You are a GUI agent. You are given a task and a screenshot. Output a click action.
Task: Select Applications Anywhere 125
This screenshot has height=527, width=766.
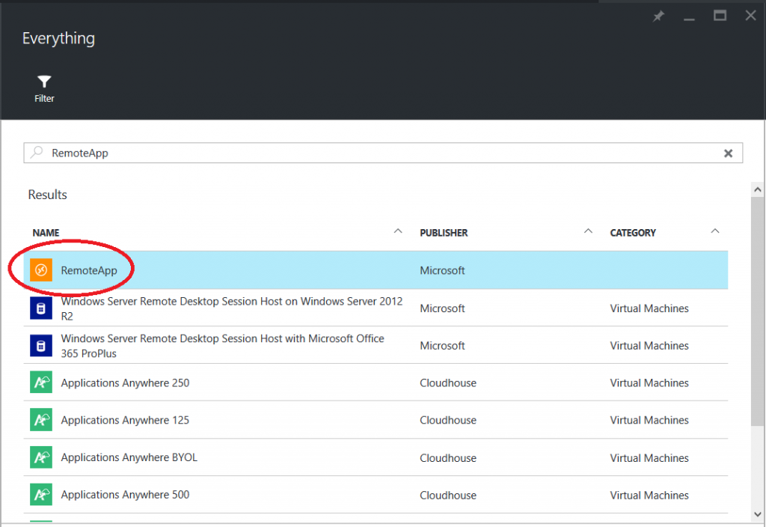125,420
